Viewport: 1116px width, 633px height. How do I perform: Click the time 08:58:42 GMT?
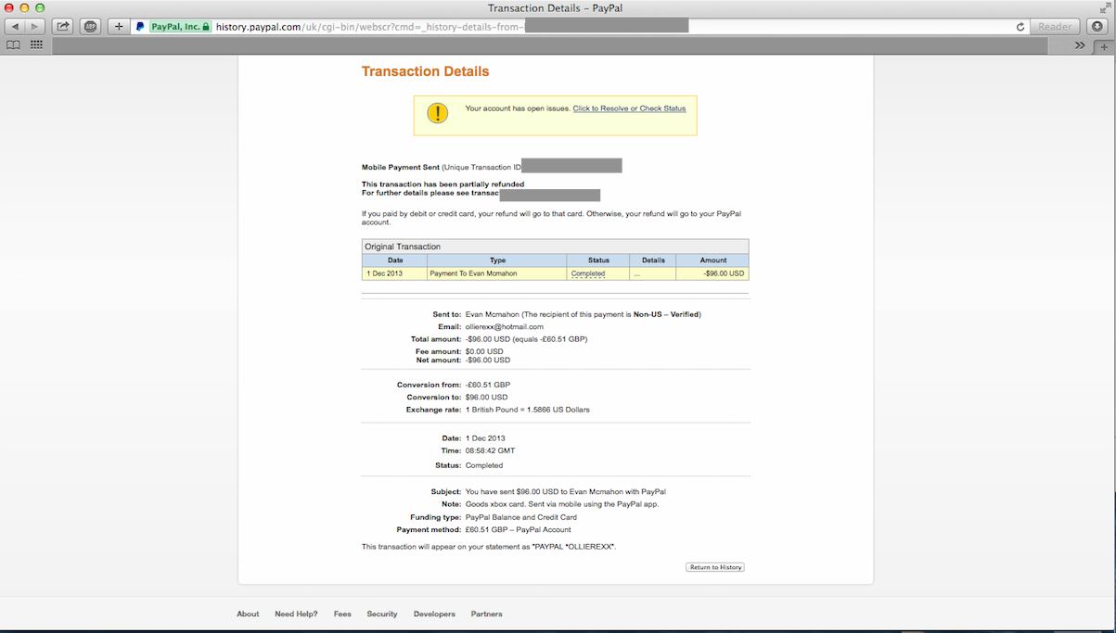coord(490,450)
